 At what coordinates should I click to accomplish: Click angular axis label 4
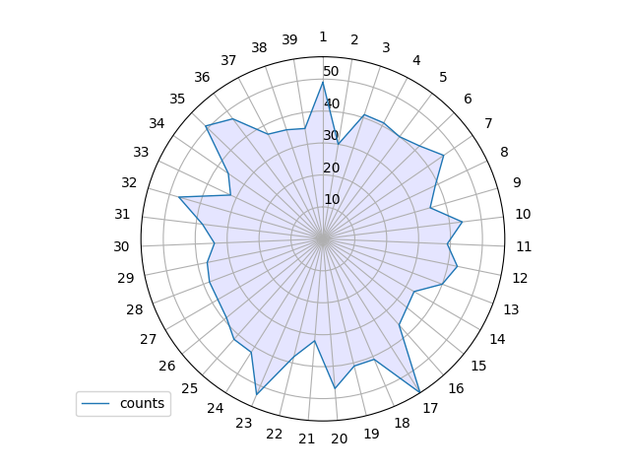tap(416, 60)
